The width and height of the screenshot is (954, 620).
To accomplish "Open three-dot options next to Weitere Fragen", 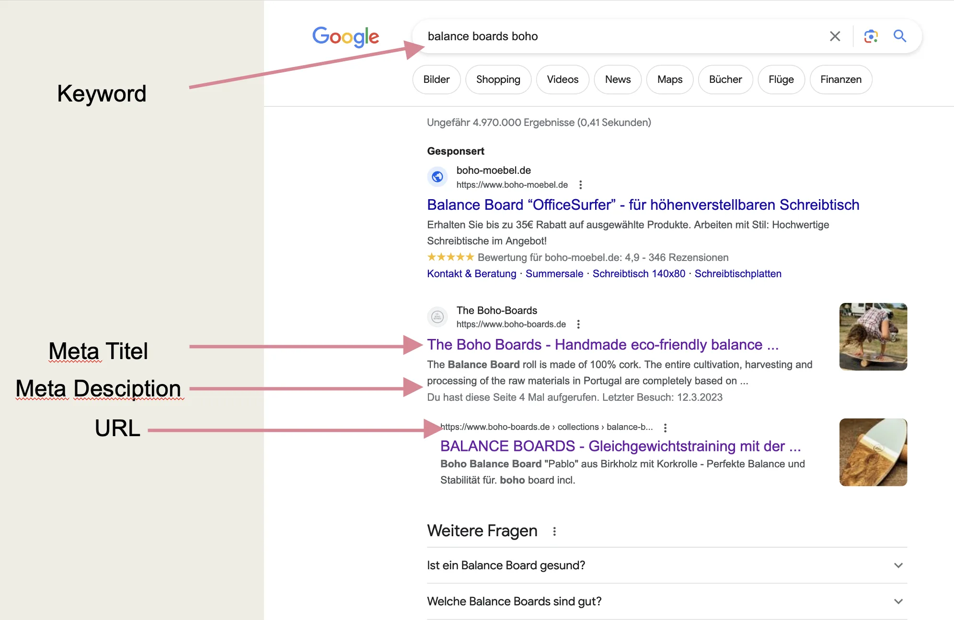I will click(x=554, y=531).
